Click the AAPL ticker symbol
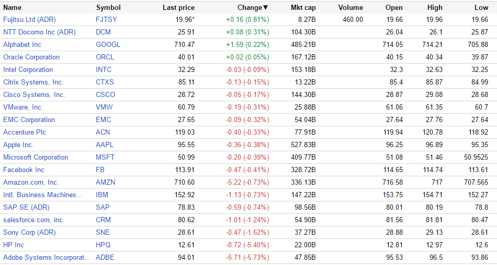This screenshot has height=265, width=497. (105, 144)
